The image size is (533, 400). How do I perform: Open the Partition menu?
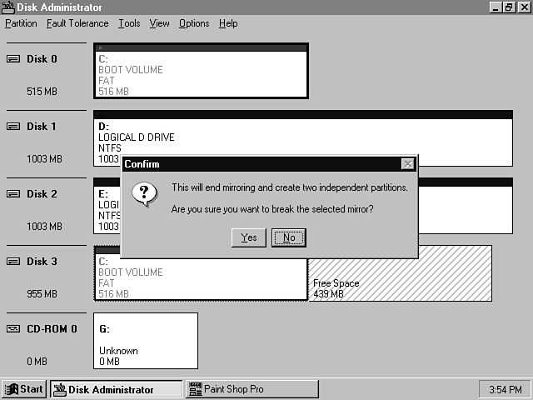(x=21, y=23)
